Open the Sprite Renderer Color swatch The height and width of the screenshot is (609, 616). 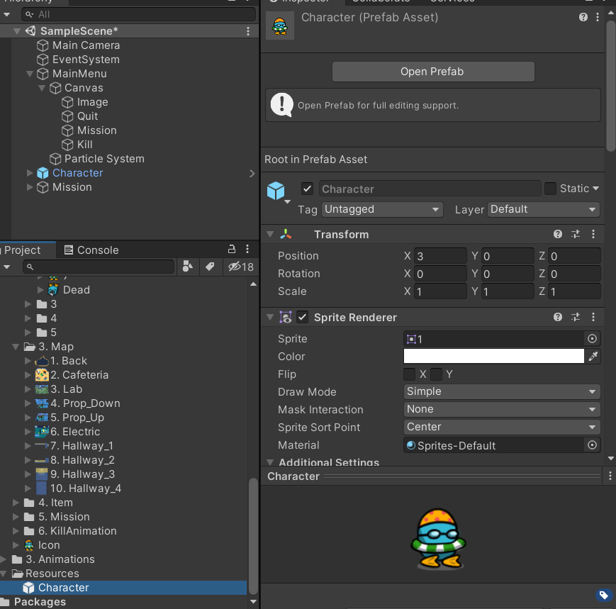coord(494,356)
